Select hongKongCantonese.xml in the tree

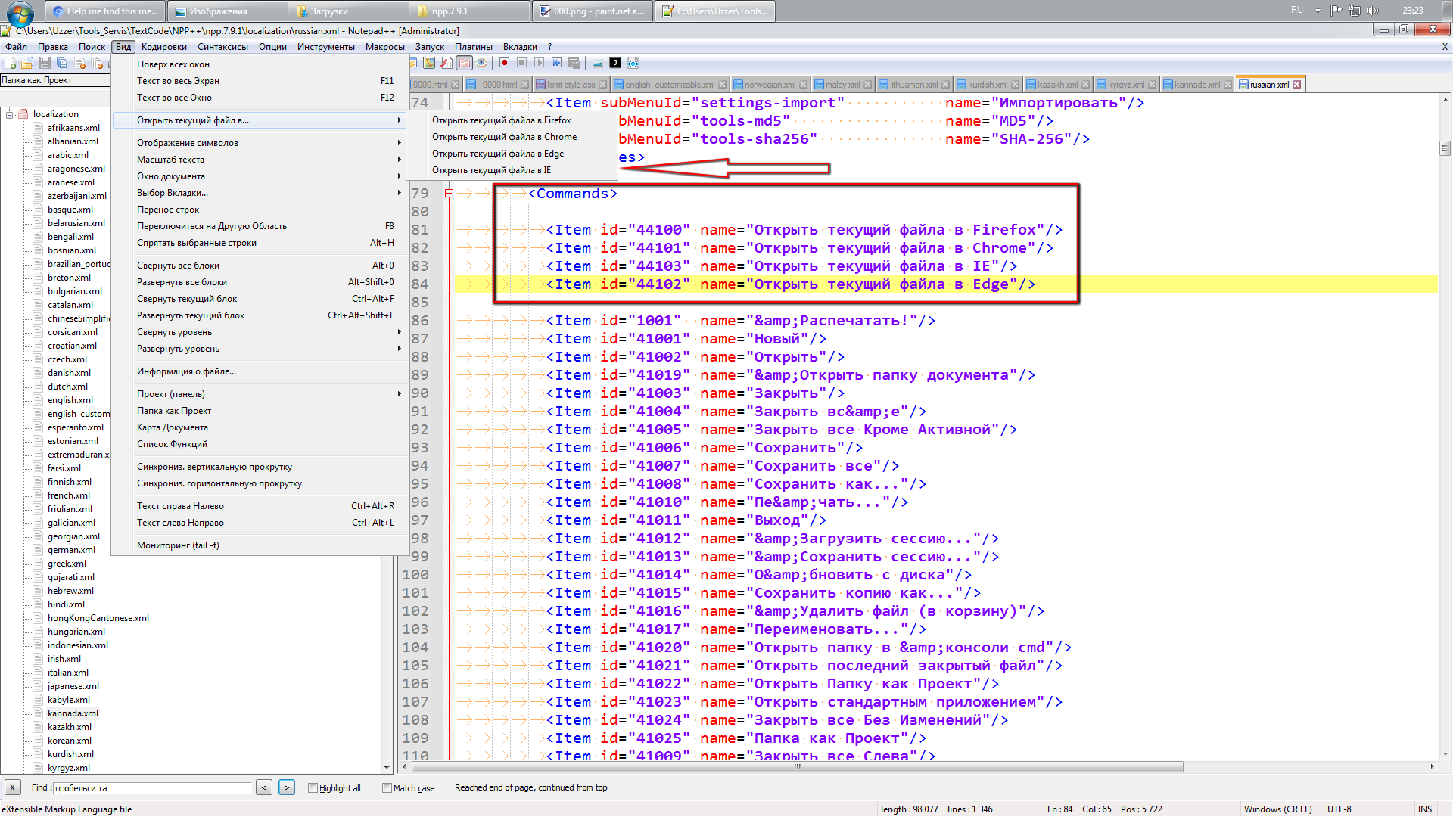point(98,618)
